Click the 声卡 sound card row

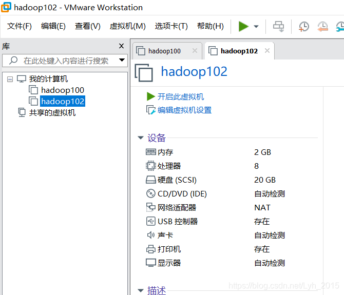coord(232,235)
